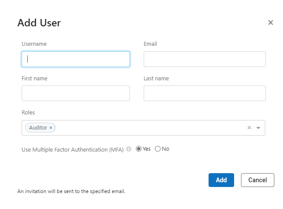Focus the Username text box
Image resolution: width=283 pixels, height=209 pixels.
[x=76, y=59]
